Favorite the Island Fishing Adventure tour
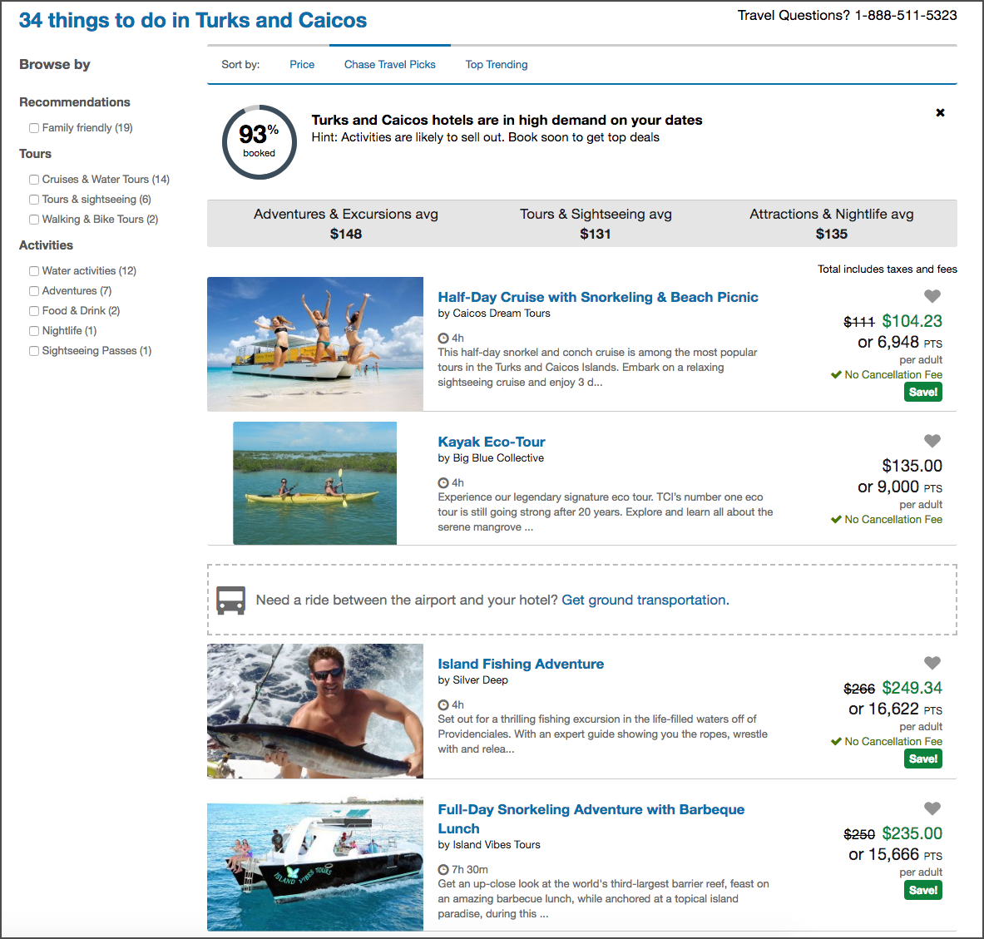This screenshot has height=939, width=984. (932, 663)
